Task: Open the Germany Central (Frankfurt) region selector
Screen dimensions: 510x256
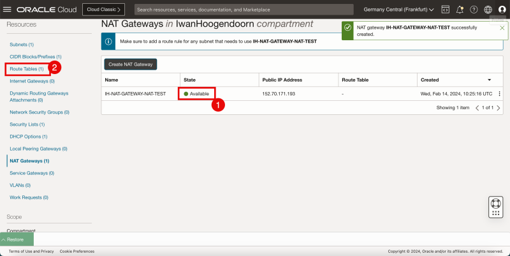Action: (x=399, y=10)
